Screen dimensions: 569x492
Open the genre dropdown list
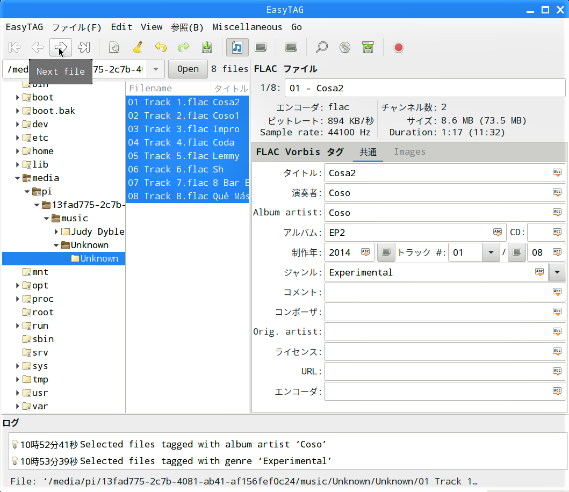pos(557,272)
